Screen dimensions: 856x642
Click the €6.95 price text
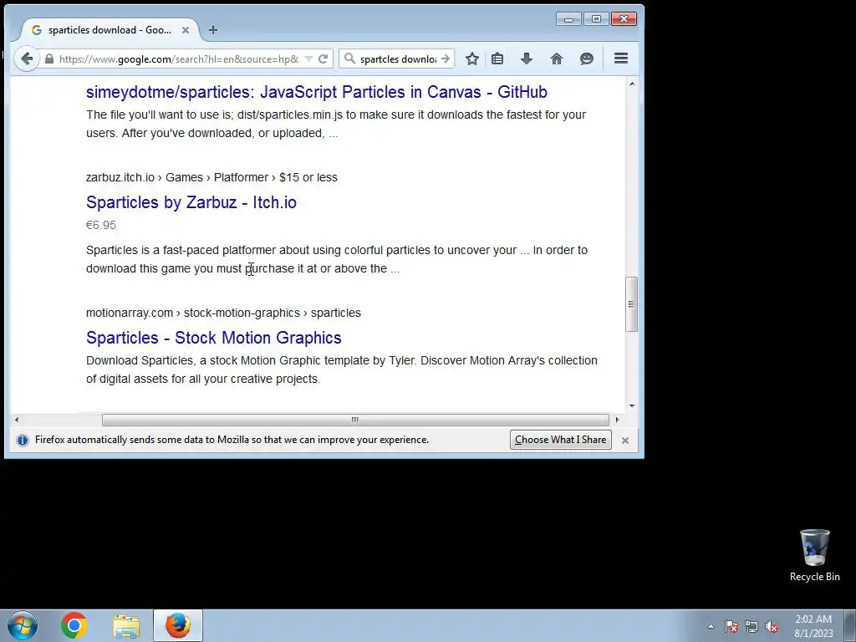tap(101, 225)
